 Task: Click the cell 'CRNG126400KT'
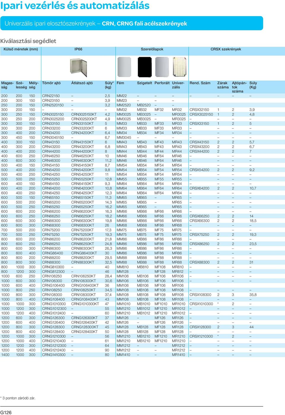coord(84,322)
